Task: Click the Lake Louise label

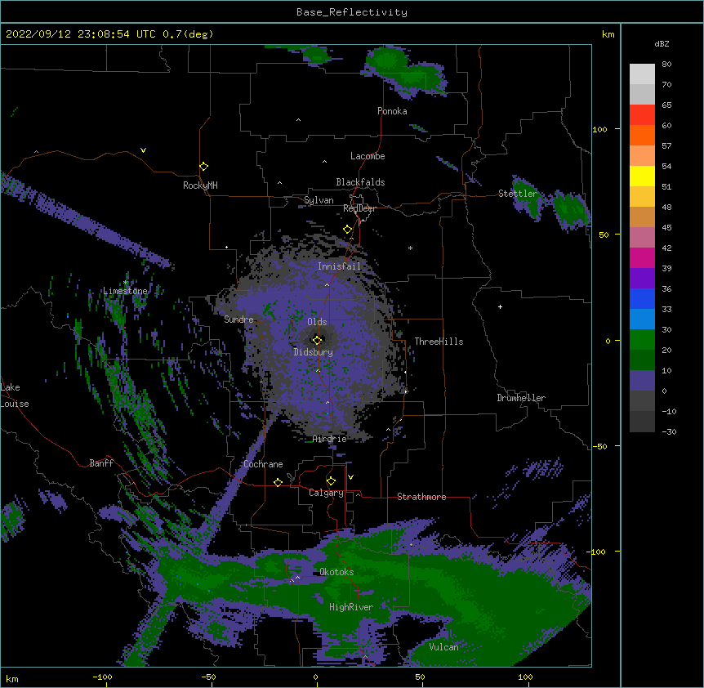Action: coord(15,395)
